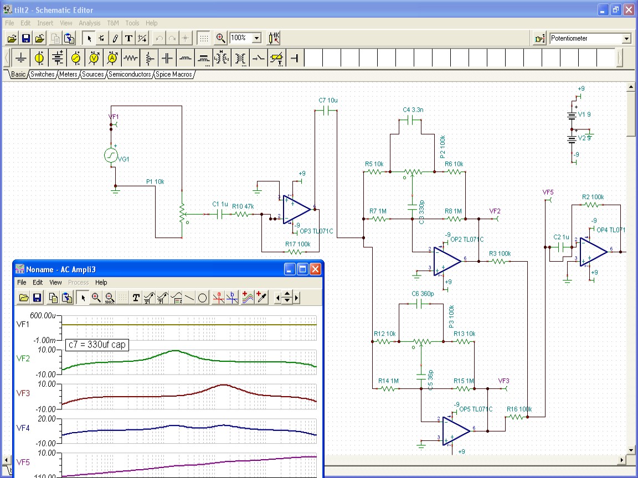Pick the wire drawing pencil tool
Screen dimensions: 638x478
[x=115, y=39]
